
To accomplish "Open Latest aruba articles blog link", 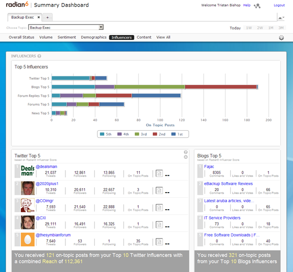I will click(229, 201).
